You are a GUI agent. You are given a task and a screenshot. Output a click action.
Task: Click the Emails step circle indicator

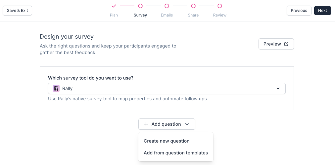pos(167,6)
